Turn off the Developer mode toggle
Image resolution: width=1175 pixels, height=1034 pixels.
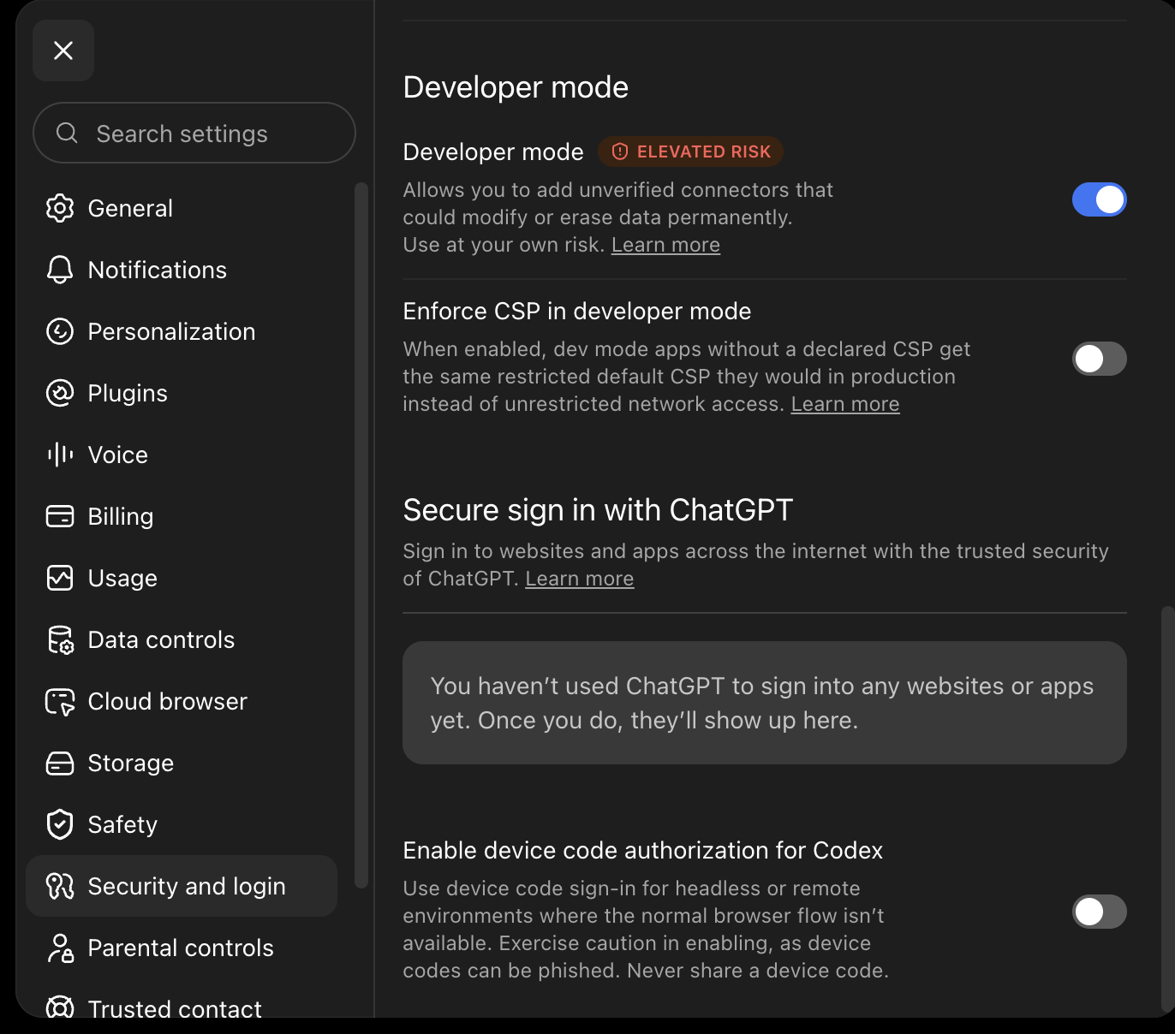coord(1100,199)
